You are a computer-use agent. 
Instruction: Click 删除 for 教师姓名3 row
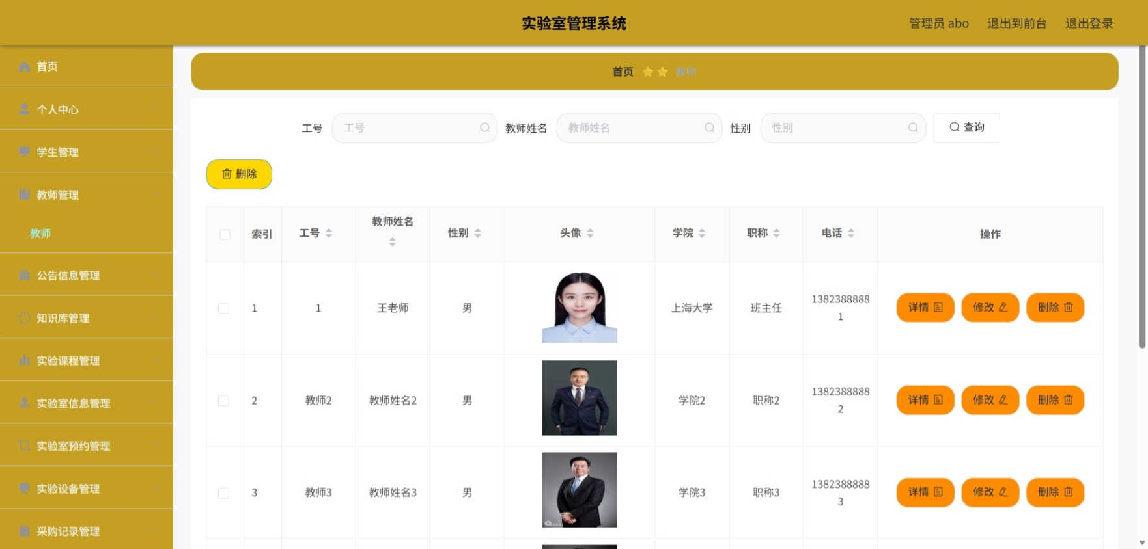point(1056,492)
